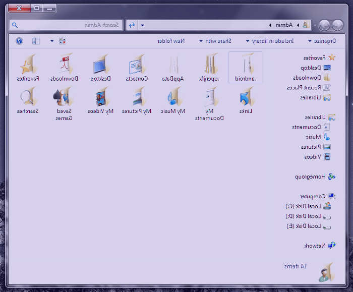
Task: Open the Searches folder icon
Action: 28,97
